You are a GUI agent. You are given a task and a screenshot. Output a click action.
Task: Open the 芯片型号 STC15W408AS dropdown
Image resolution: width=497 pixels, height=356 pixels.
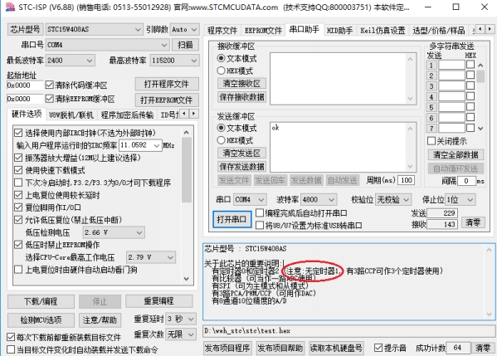pos(94,29)
